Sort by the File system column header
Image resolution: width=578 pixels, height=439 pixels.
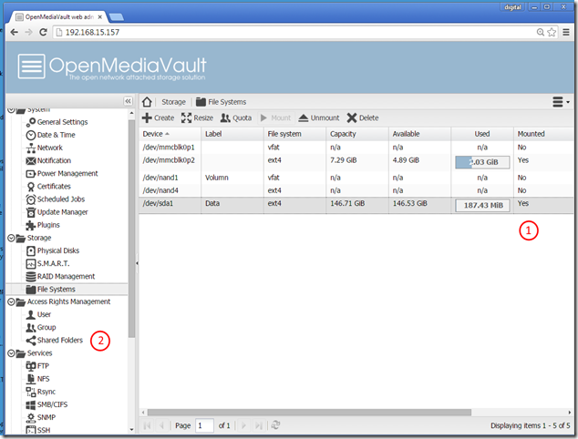coord(294,134)
